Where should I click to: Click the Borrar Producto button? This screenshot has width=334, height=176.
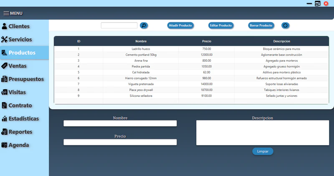261,25
